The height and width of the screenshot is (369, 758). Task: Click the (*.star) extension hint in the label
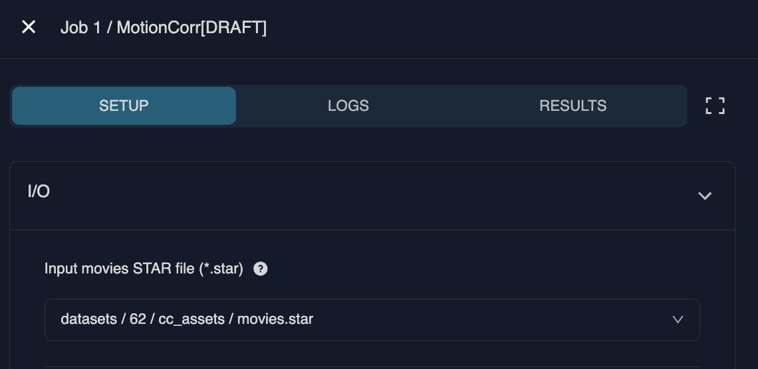[x=221, y=269]
